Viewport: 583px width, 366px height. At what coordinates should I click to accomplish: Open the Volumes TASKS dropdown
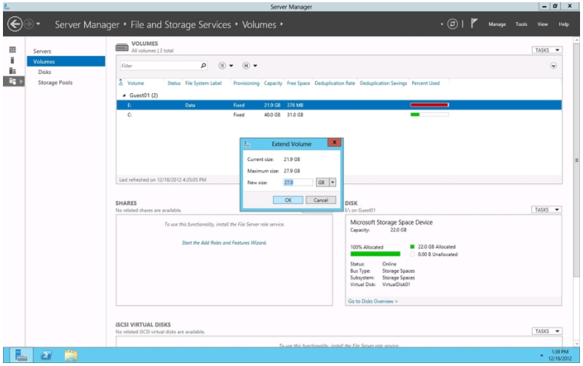coord(547,50)
